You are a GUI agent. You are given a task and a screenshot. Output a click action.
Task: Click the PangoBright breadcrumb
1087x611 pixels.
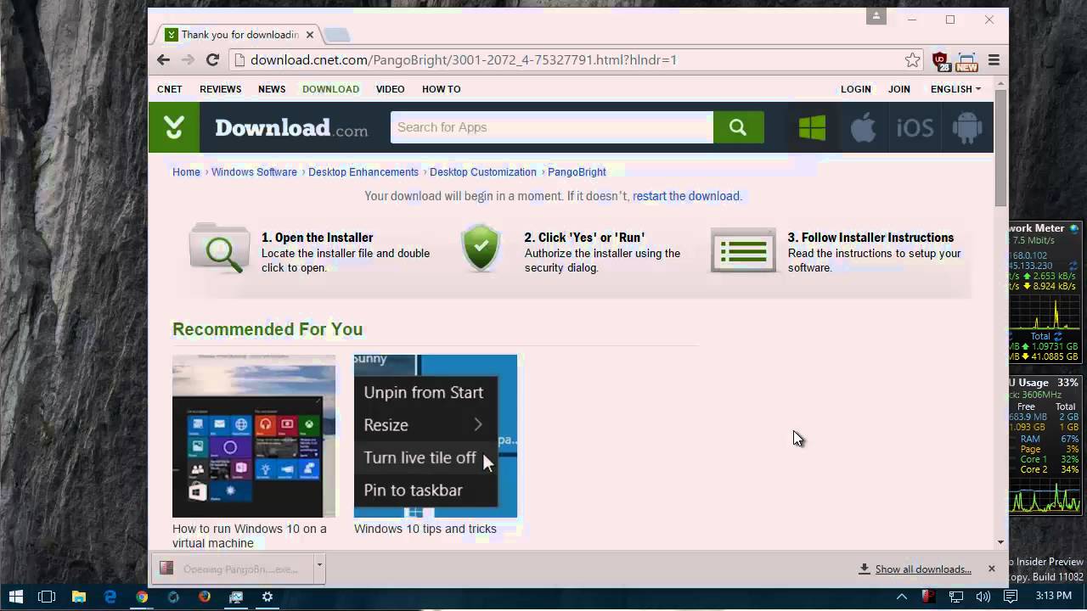[x=577, y=172]
